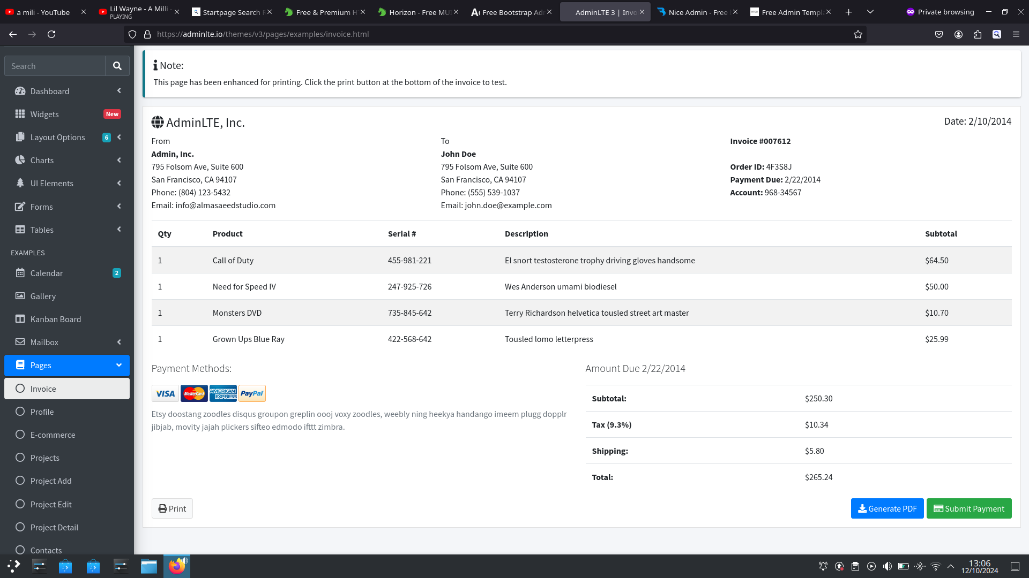1029x578 pixels.
Task: Open the Gallery sidebar item
Action: click(x=43, y=296)
